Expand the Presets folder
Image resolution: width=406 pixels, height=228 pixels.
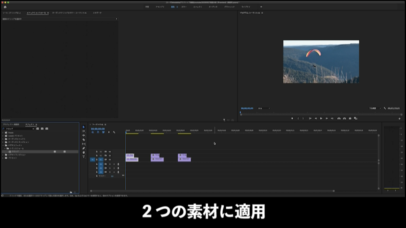[x=3, y=132]
